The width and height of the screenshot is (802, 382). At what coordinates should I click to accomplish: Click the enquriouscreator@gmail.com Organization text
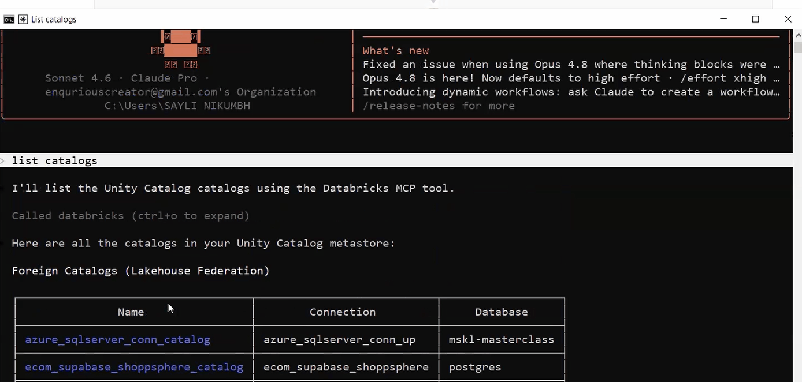tap(181, 92)
